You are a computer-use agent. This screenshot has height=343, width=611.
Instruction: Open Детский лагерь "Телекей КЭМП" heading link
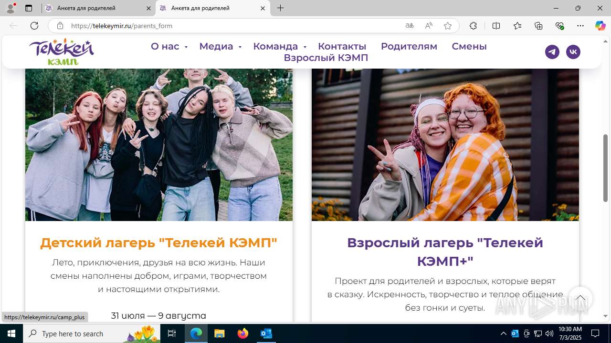point(158,242)
